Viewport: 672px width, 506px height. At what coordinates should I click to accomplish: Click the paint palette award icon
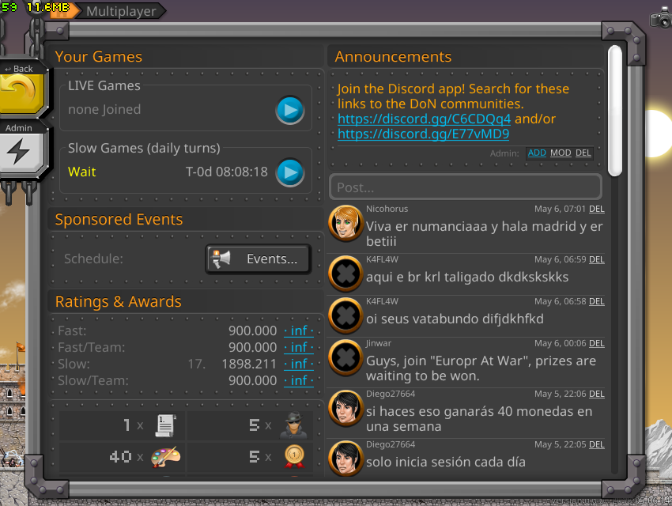coord(165,456)
